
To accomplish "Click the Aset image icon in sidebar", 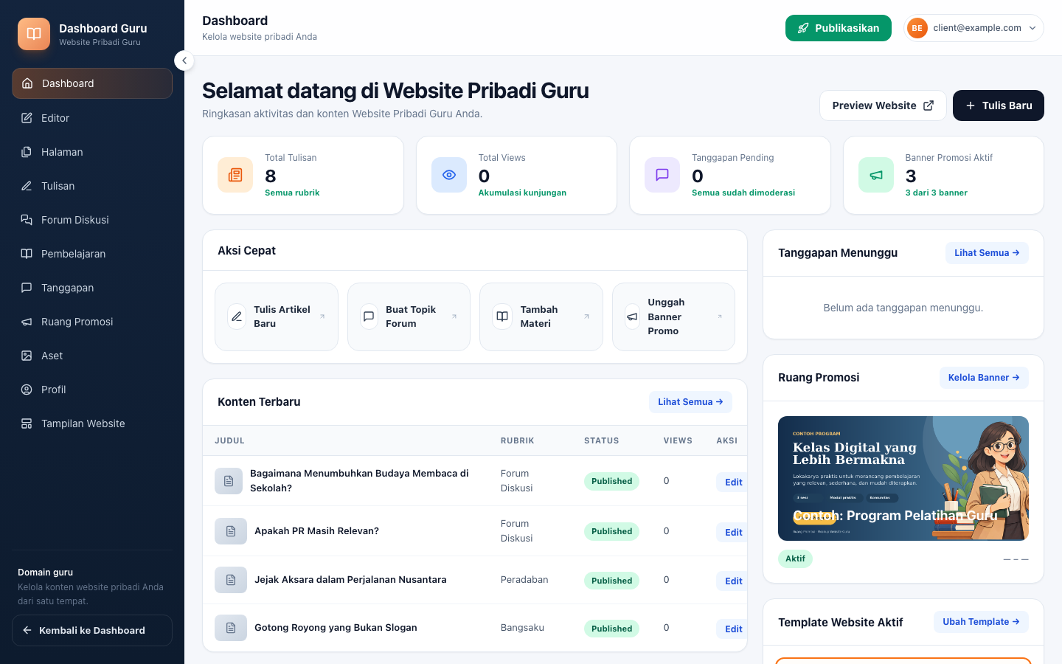I will (27, 356).
